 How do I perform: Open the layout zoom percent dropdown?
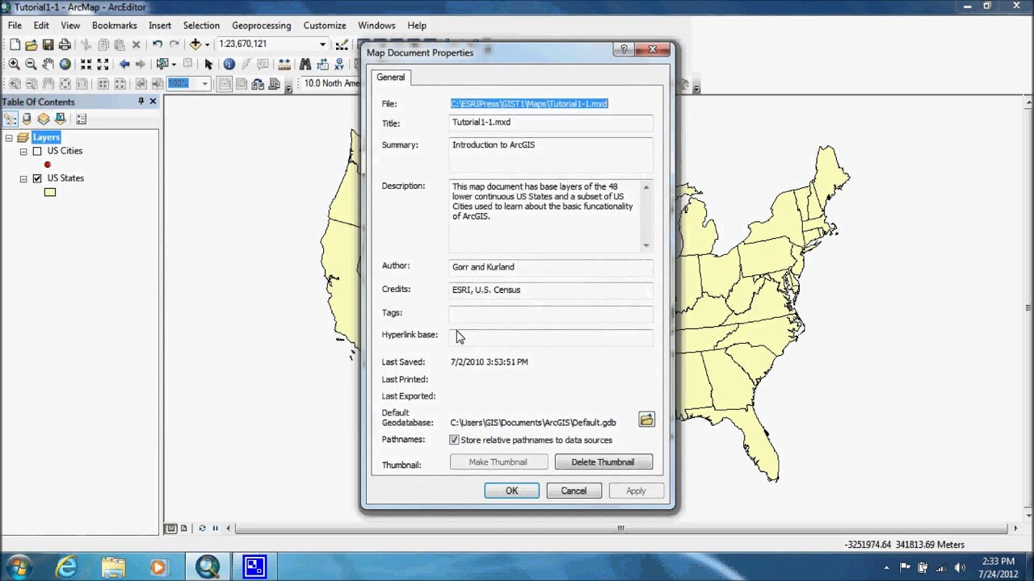[204, 83]
